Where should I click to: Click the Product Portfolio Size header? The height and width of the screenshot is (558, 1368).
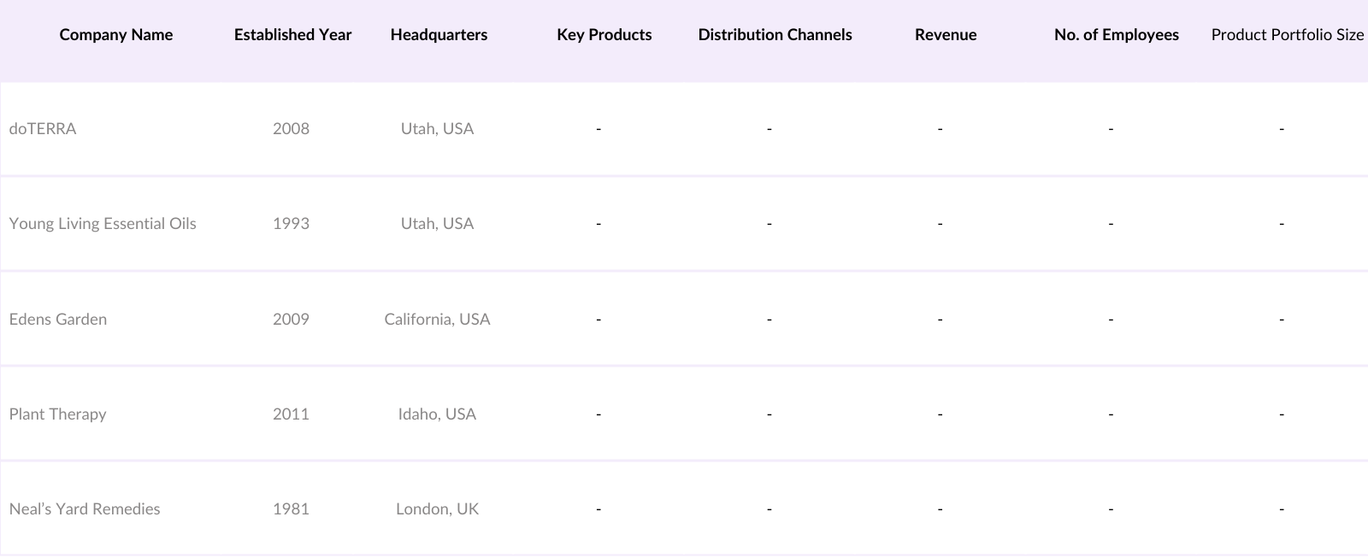point(1287,35)
